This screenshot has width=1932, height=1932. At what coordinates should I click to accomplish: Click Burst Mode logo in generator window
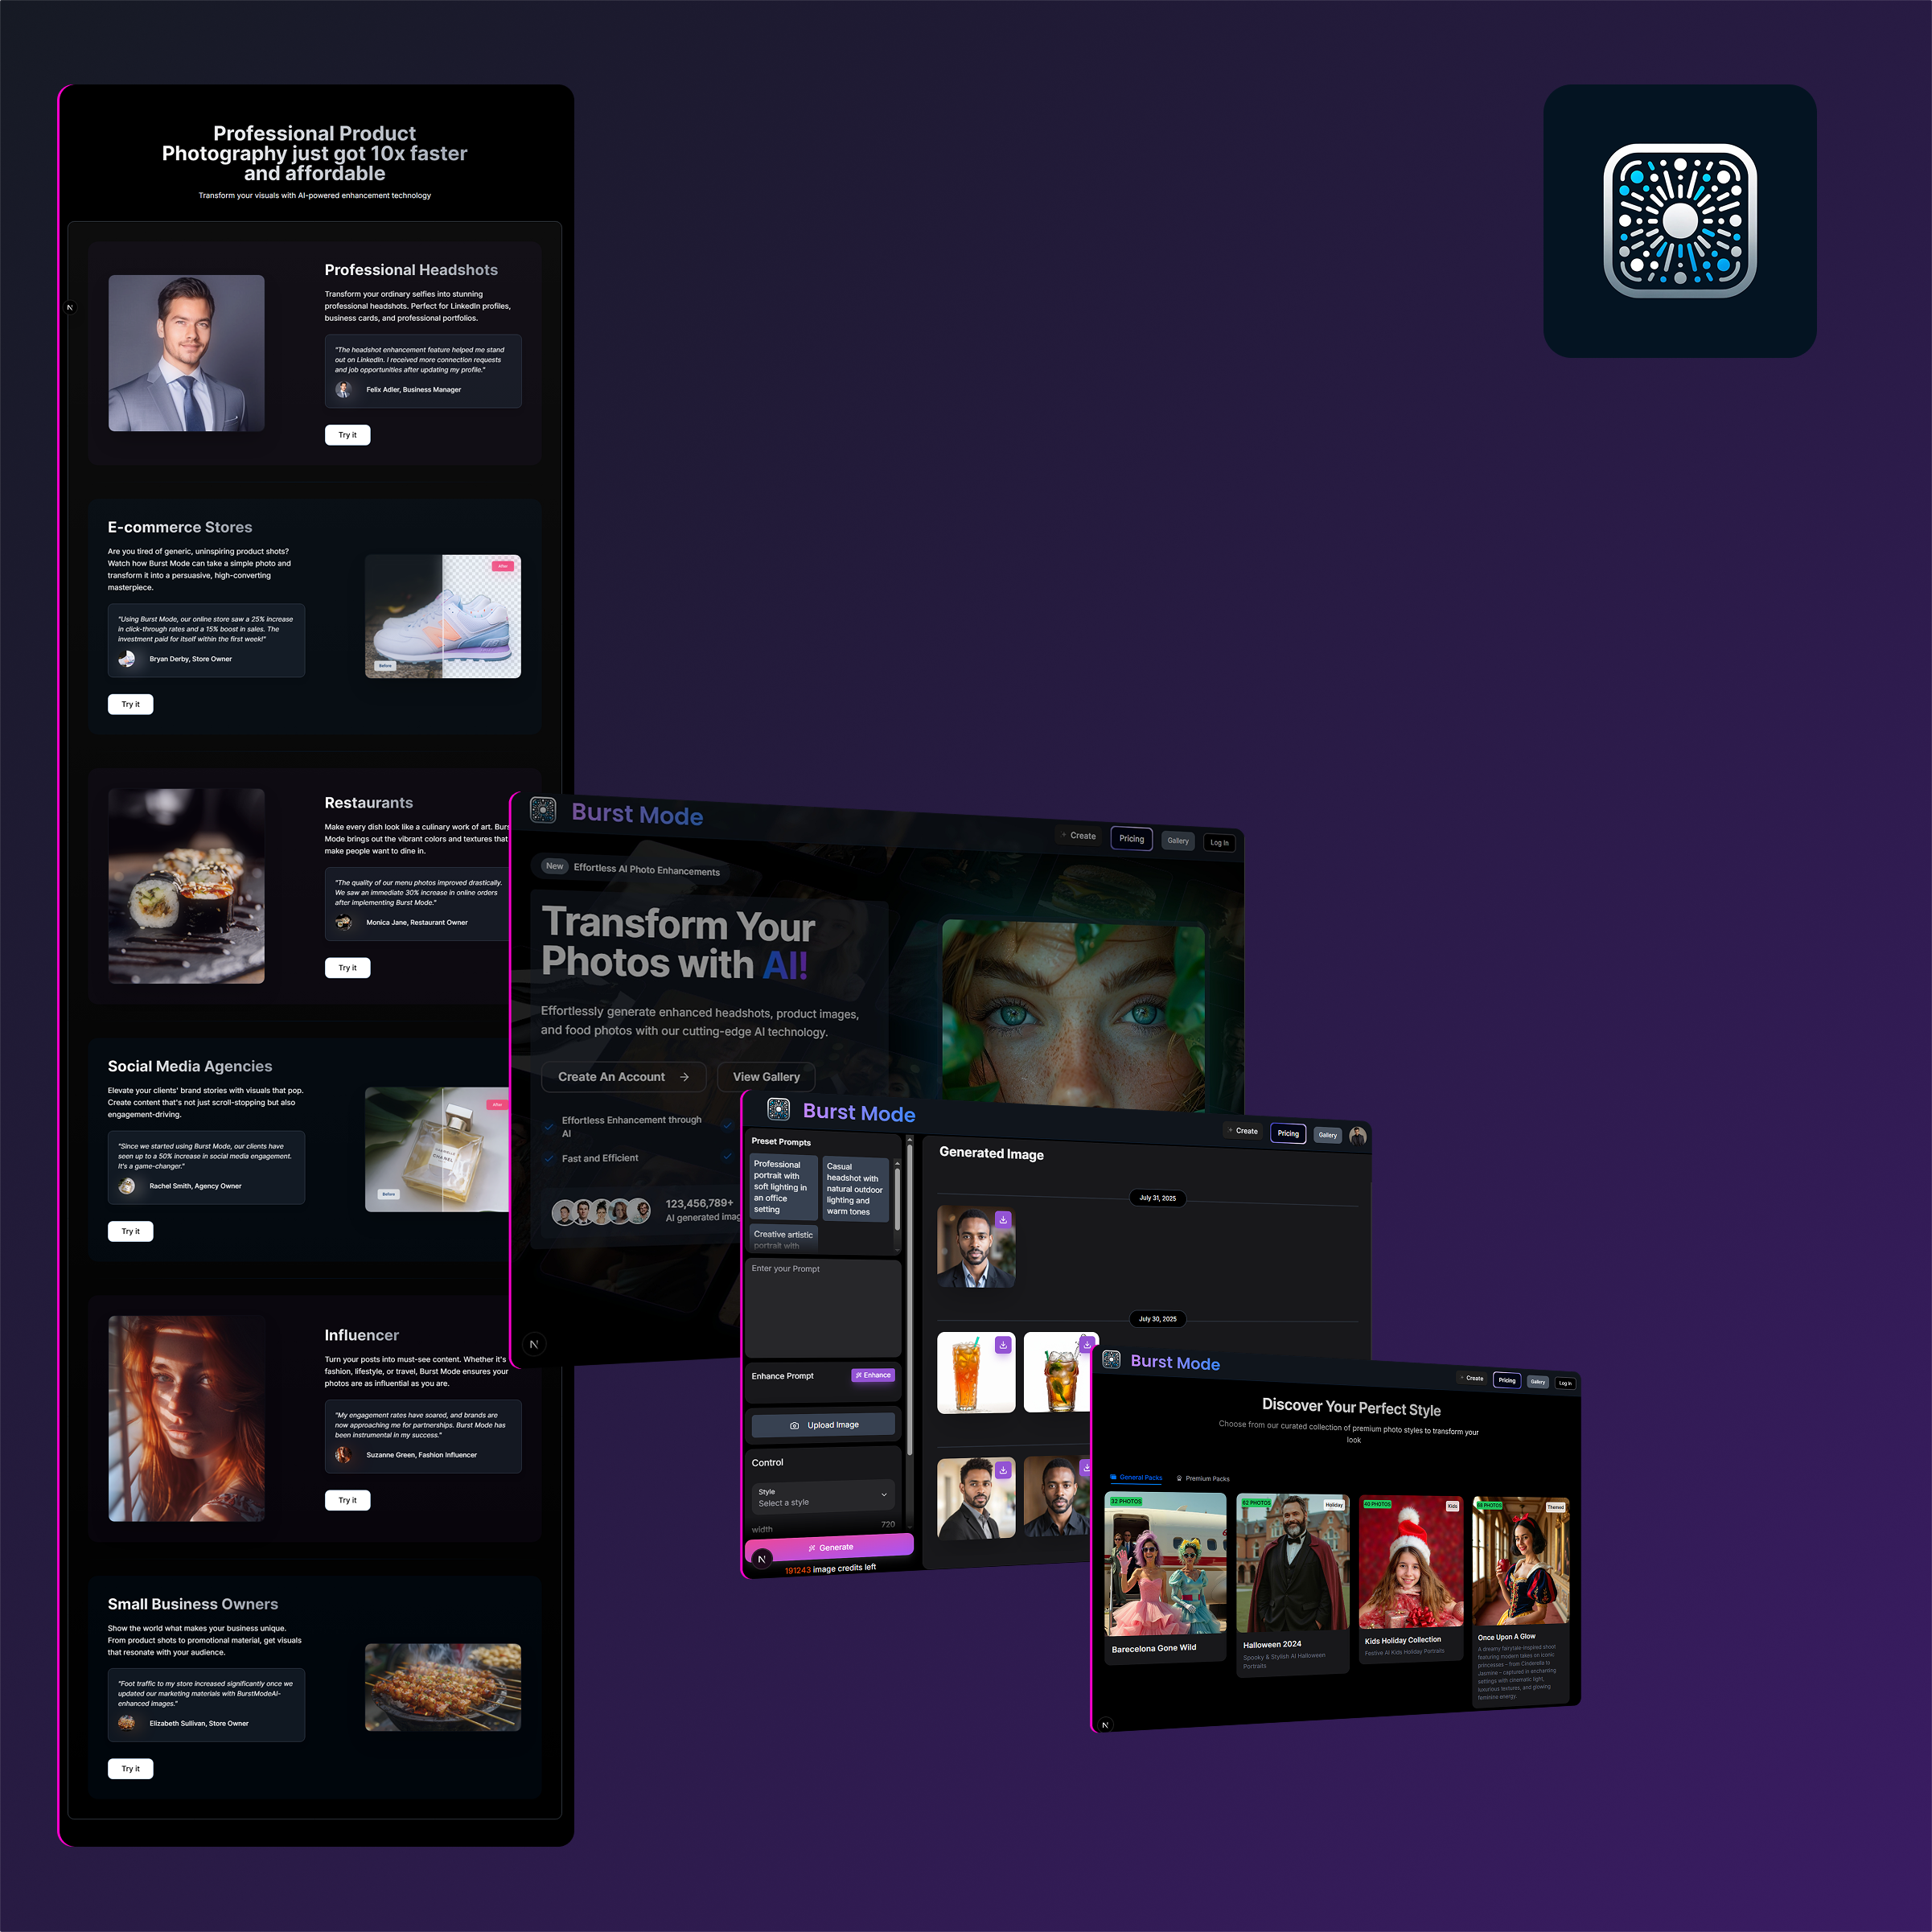tap(778, 1108)
